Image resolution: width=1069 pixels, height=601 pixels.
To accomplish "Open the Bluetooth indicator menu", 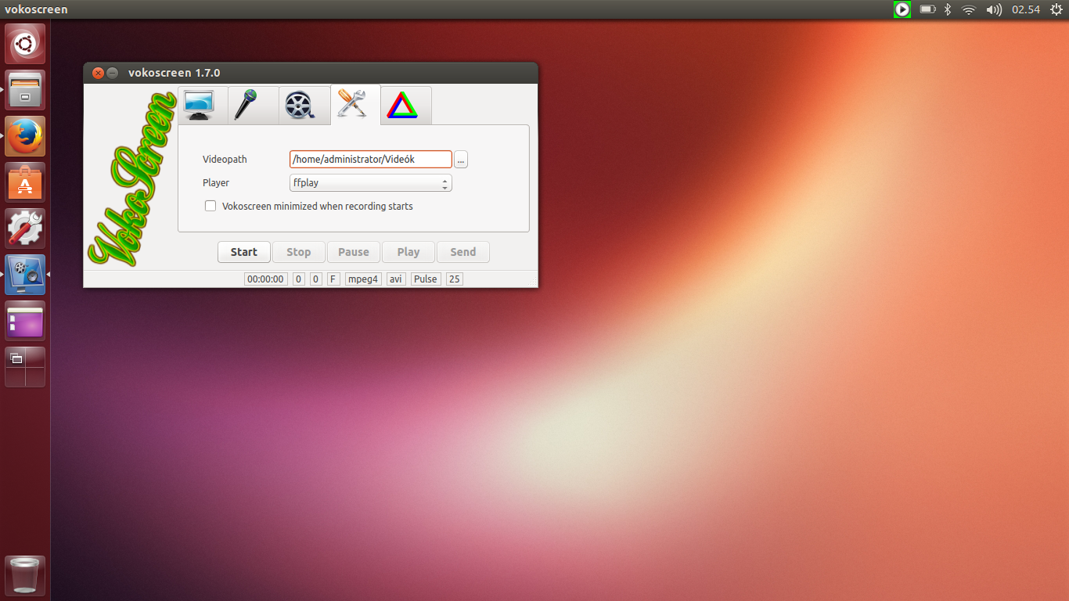I will [947, 9].
